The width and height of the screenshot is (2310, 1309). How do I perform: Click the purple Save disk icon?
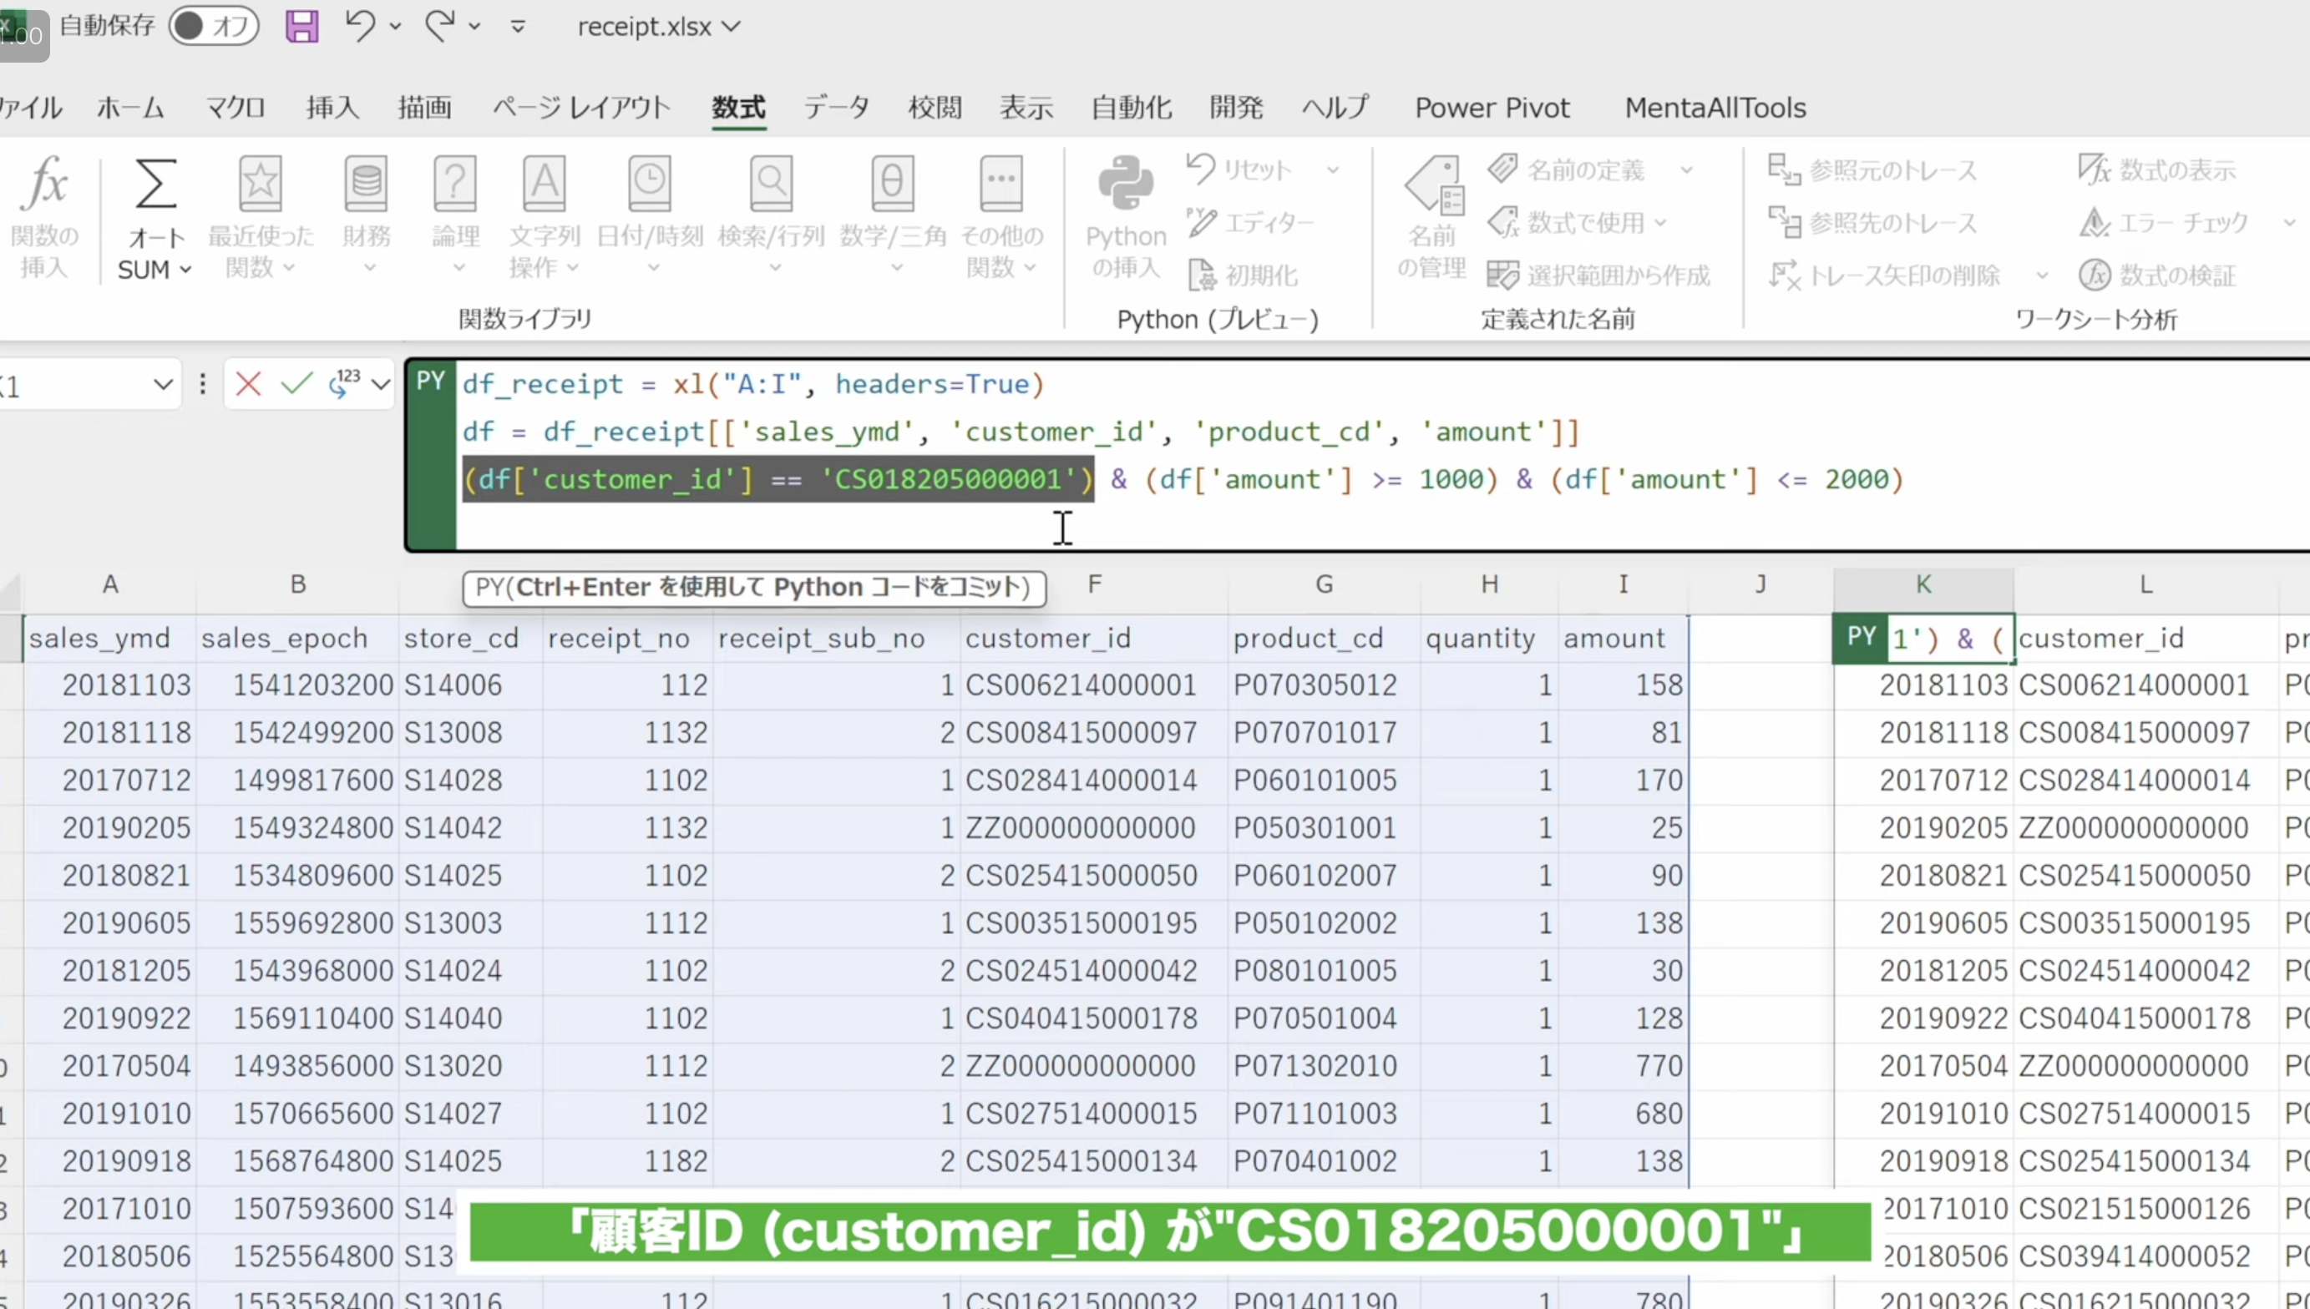pos(301,26)
